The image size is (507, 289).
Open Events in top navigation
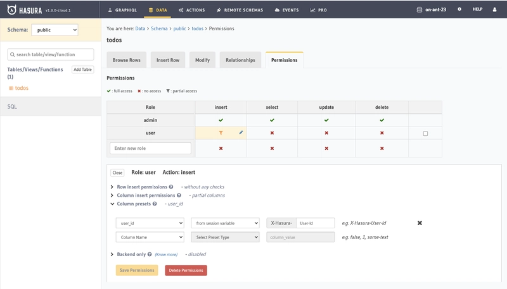pyautogui.click(x=287, y=10)
